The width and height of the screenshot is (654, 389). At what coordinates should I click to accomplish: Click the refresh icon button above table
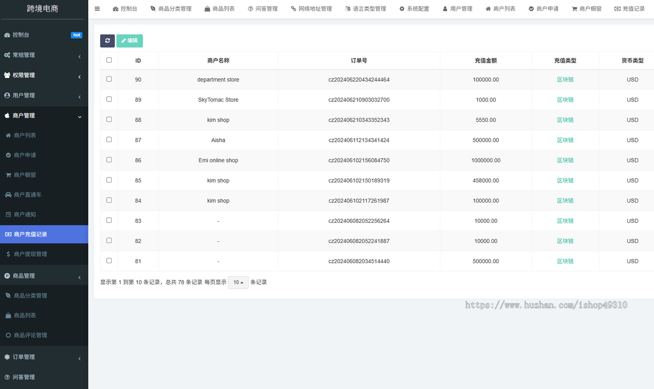[107, 41]
